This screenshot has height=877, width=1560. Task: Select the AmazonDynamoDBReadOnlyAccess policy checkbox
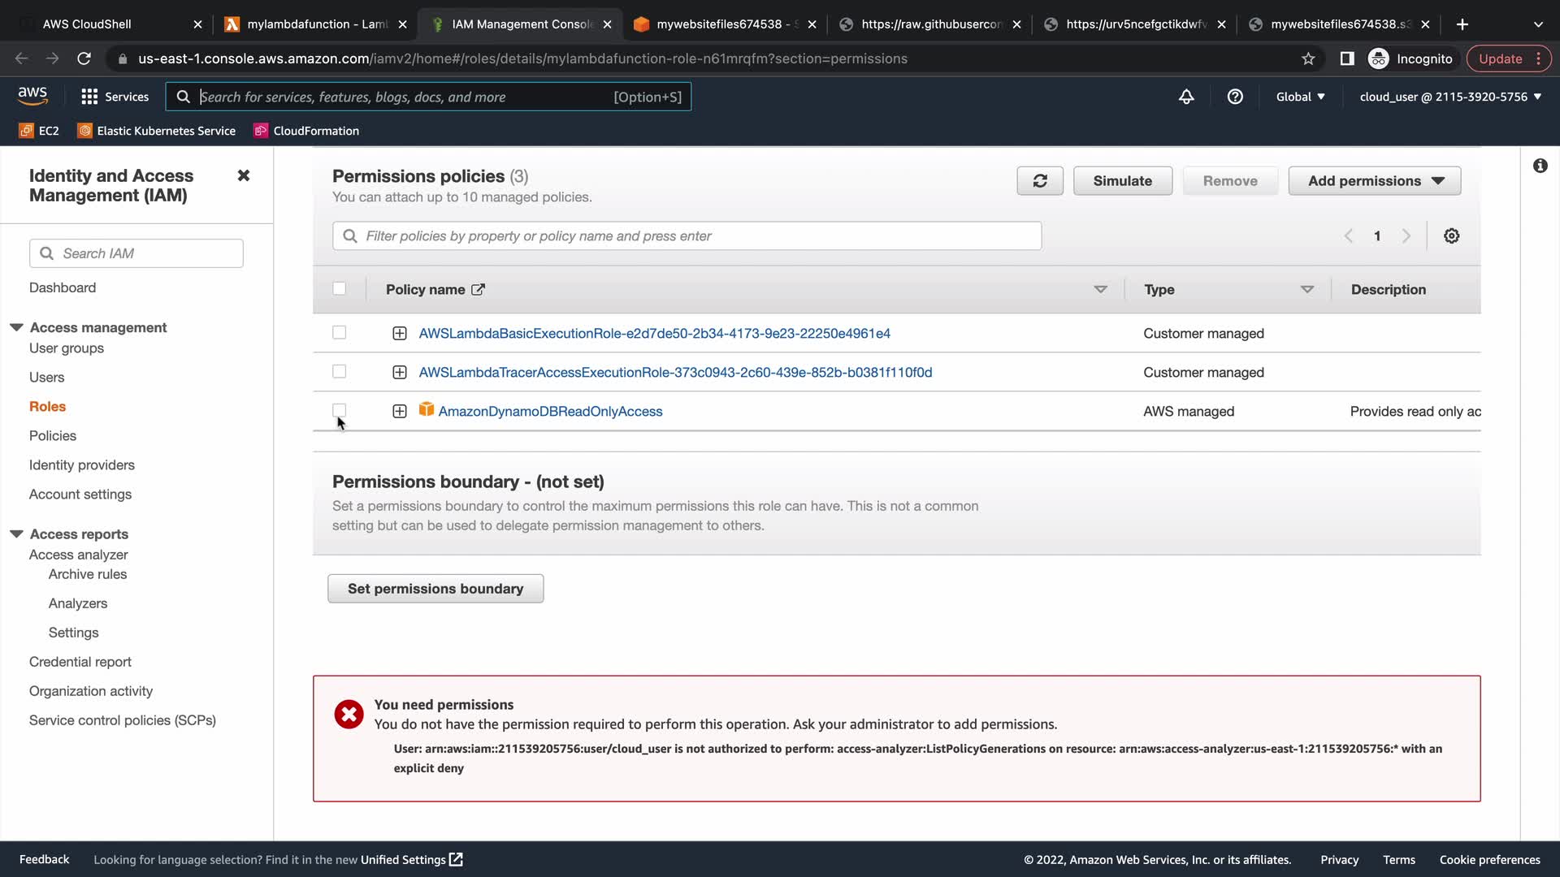(x=340, y=411)
